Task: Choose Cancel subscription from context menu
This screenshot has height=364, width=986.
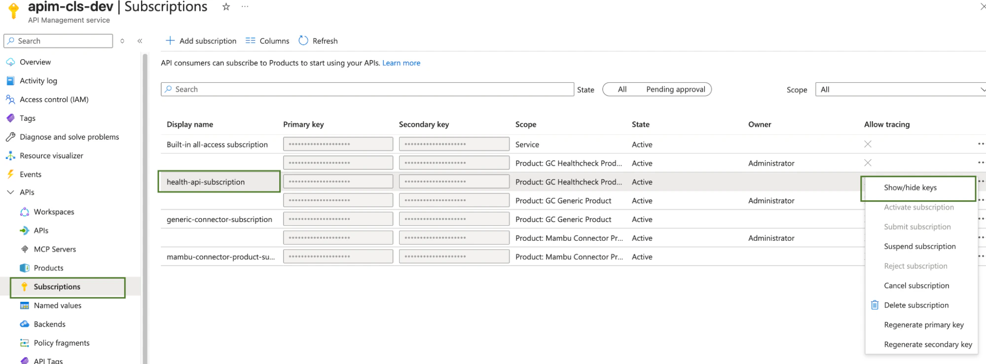Action: point(916,286)
